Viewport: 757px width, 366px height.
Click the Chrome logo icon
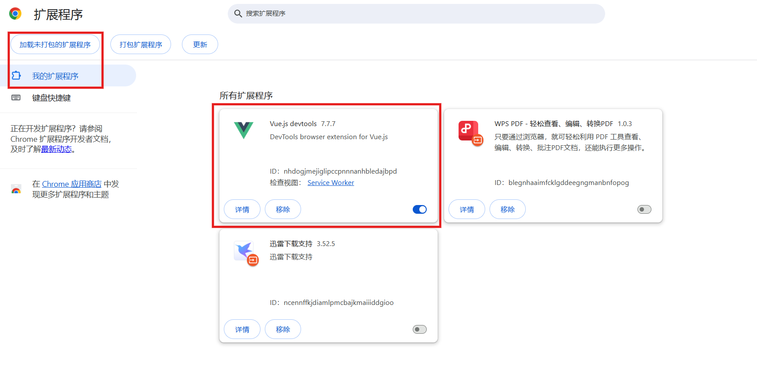(x=15, y=14)
